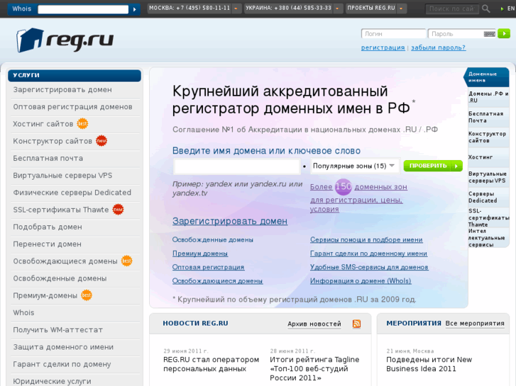Open Бесплатная почта menu item
Viewport: 516px width, 386px height.
(48, 159)
